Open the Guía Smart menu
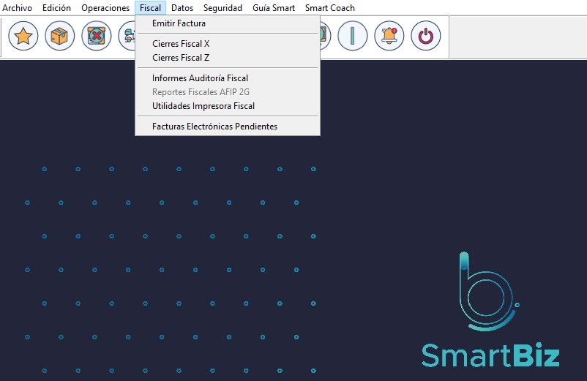Screen dimensions: 587x381 [x=274, y=8]
